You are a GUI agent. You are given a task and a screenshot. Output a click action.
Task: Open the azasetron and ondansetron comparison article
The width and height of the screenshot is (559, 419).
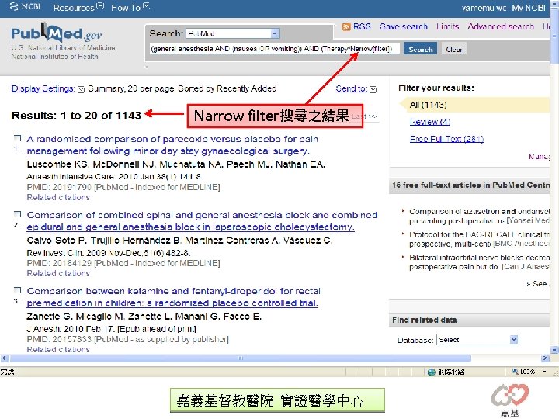(x=479, y=216)
